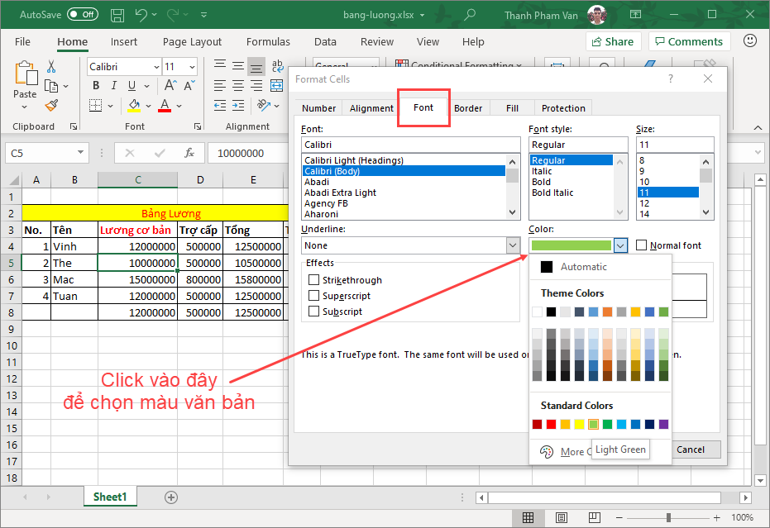Open the Formulas ribbon tab
770x528 pixels.
(x=268, y=41)
